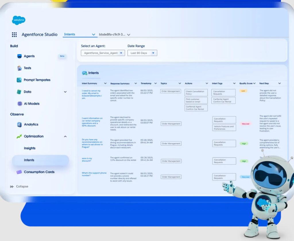Open 'What's the support phone number?' intent

point(94,174)
